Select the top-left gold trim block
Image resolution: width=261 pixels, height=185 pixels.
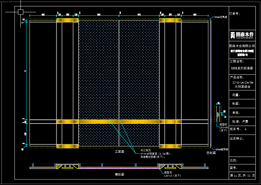point(67,20)
